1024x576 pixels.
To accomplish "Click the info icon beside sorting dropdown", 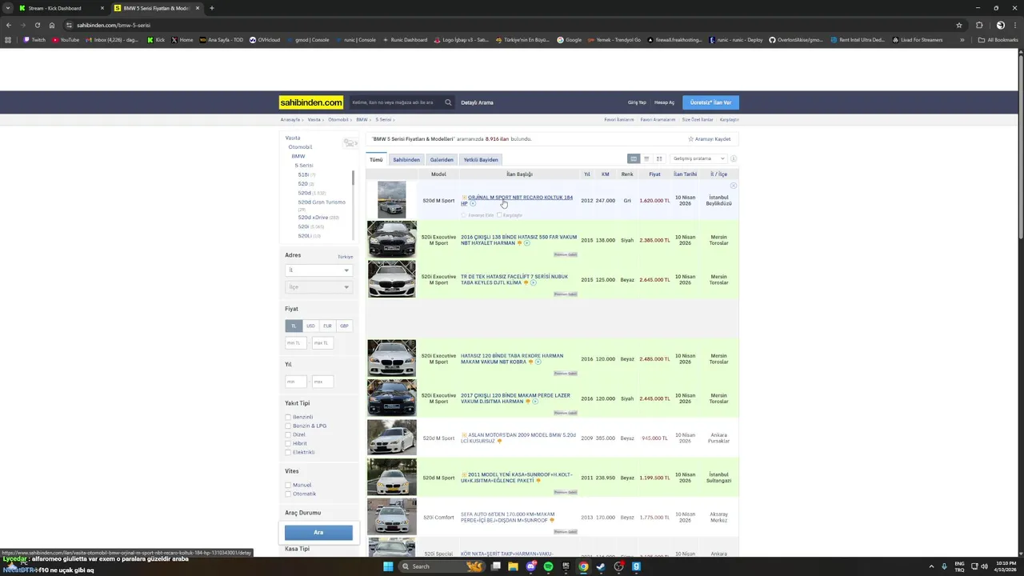I will coord(733,158).
